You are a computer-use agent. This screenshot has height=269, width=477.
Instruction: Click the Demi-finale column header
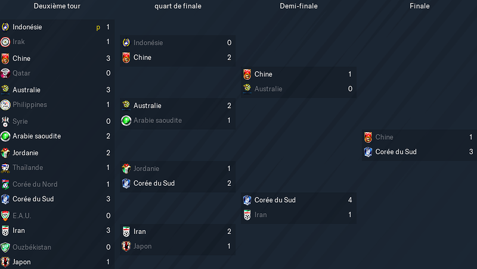(299, 6)
